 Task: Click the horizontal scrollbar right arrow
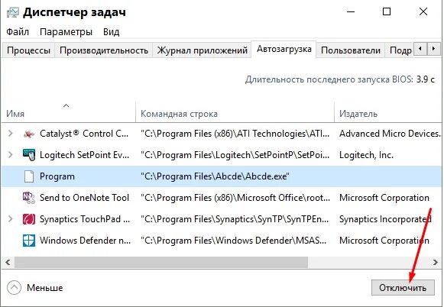pos(436,262)
